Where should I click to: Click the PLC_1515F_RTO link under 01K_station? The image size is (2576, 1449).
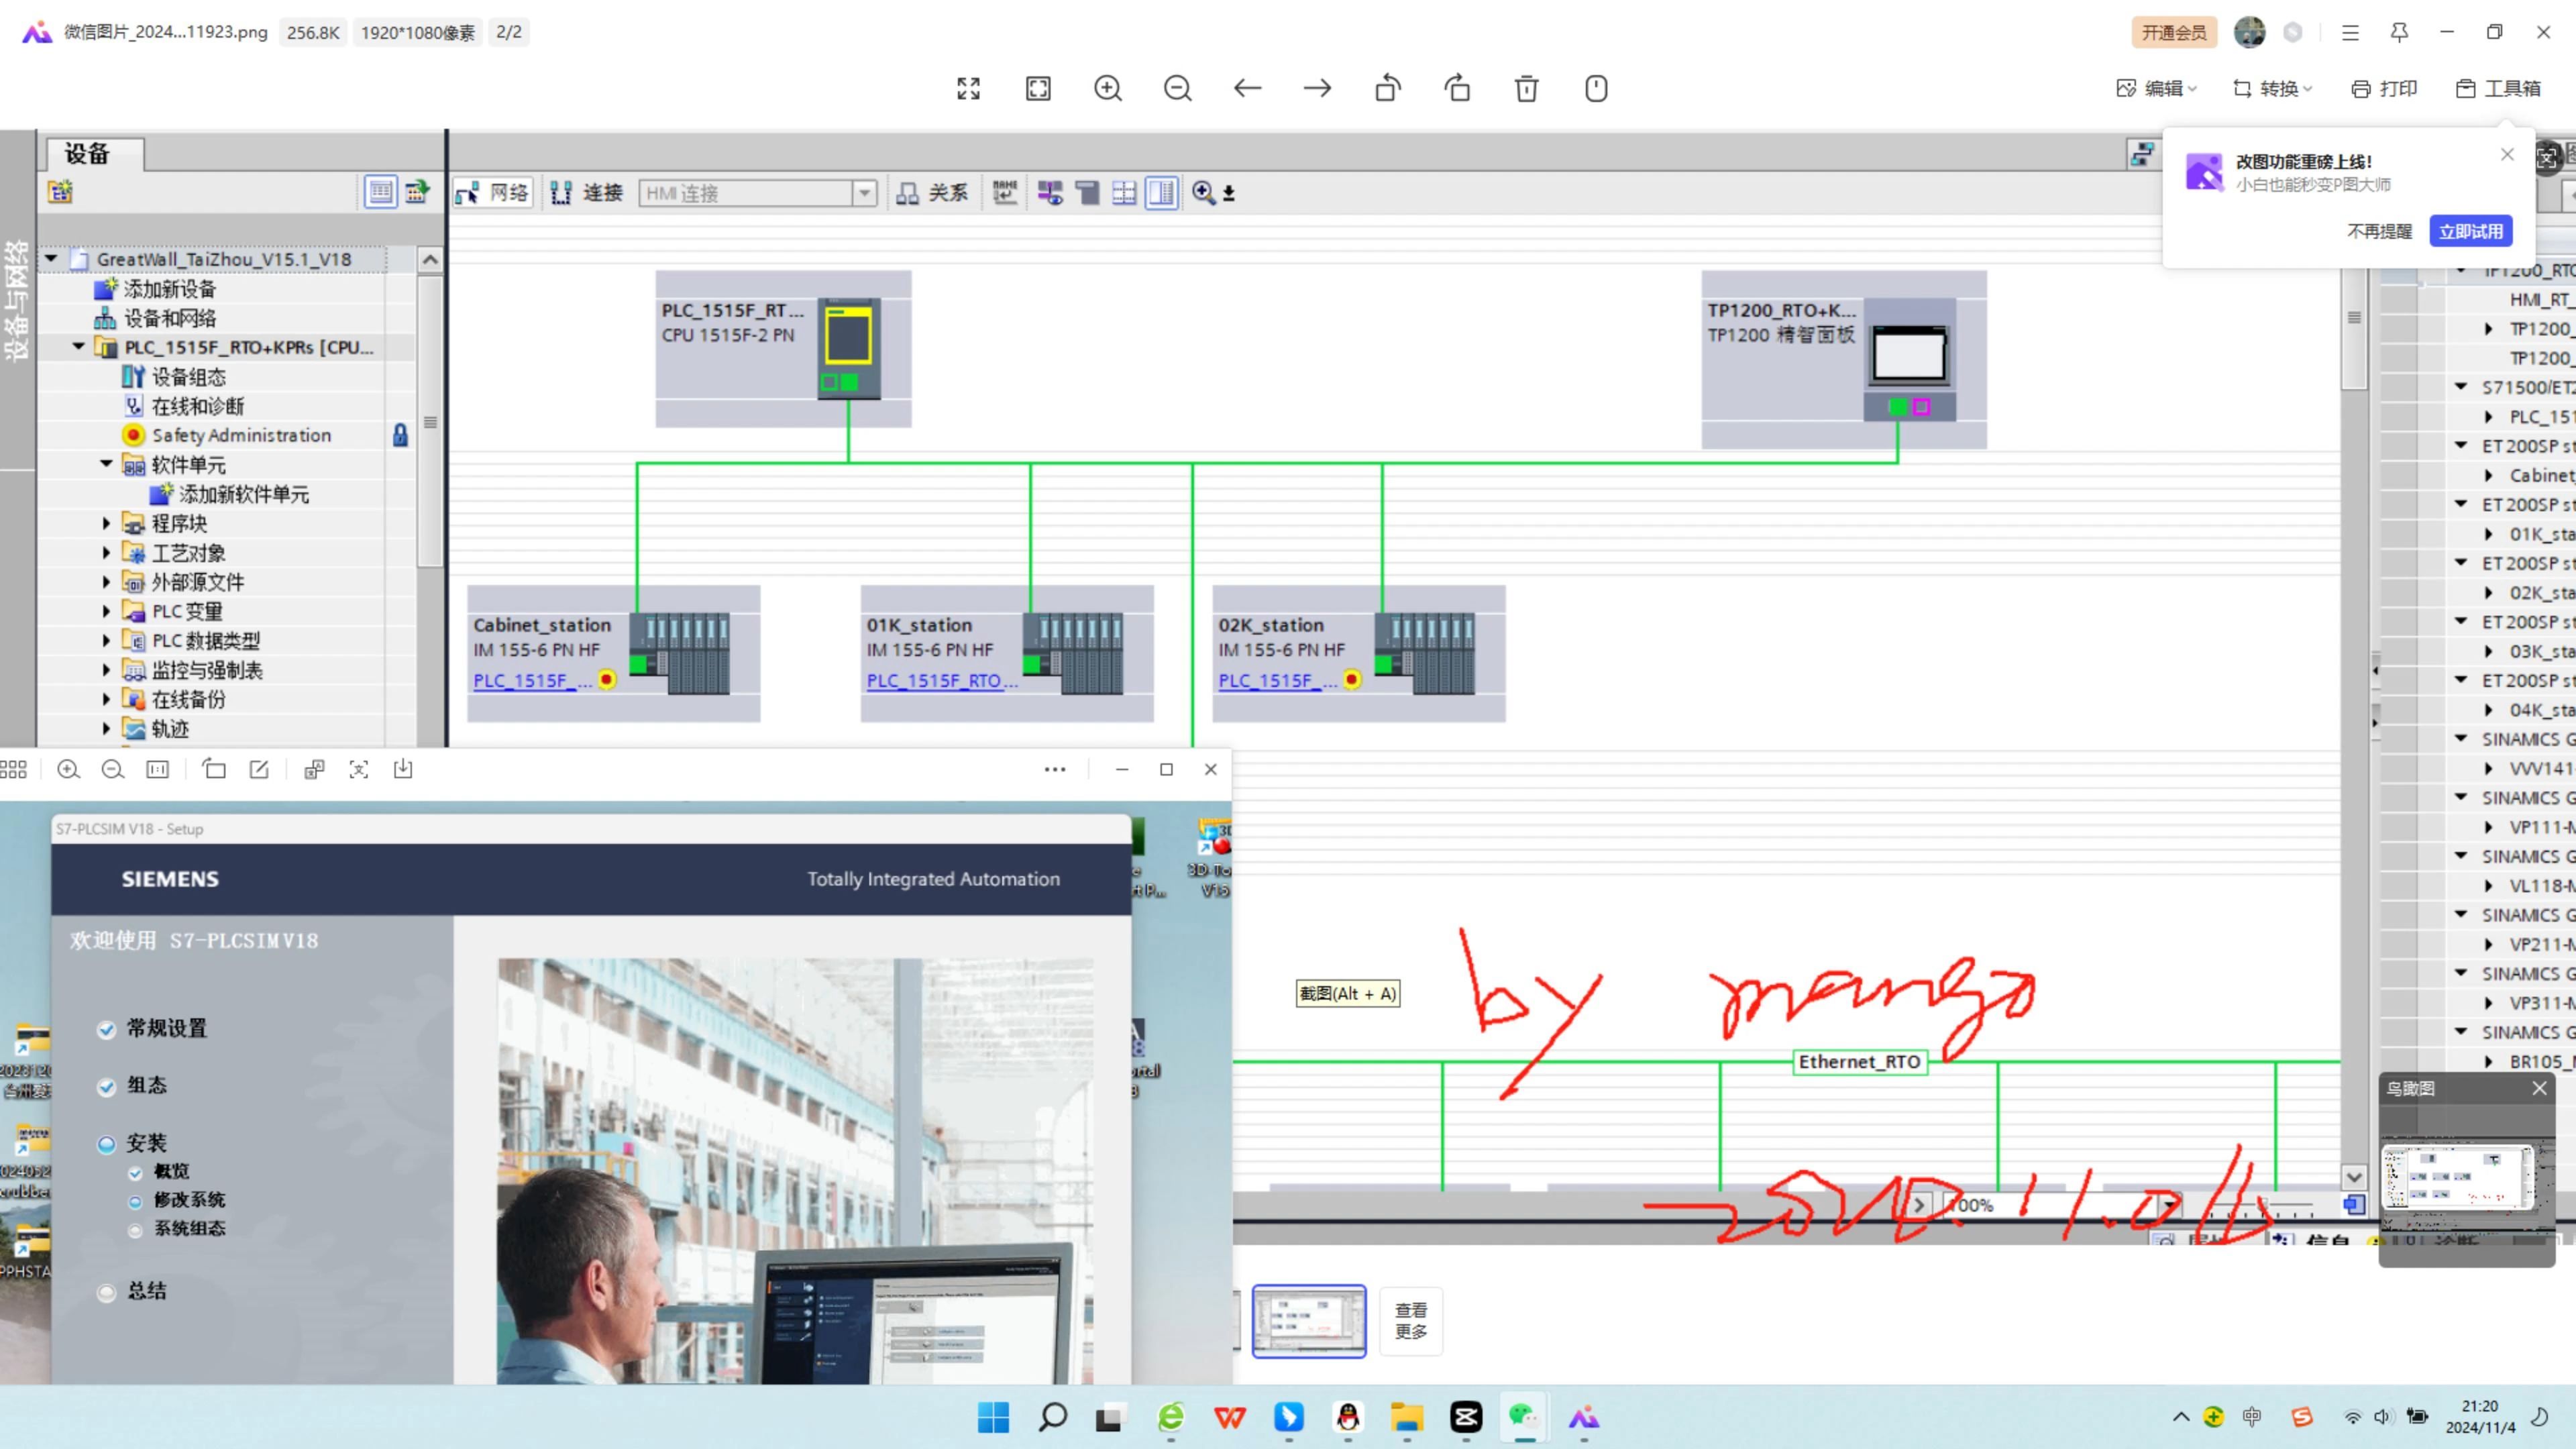coord(942,680)
